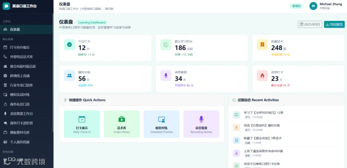Image resolution: width=347 pixels, height=168 pixels.
Task: Click the checkmark icon beside 完成今日商务口语打卡任务
Action: [236, 166]
